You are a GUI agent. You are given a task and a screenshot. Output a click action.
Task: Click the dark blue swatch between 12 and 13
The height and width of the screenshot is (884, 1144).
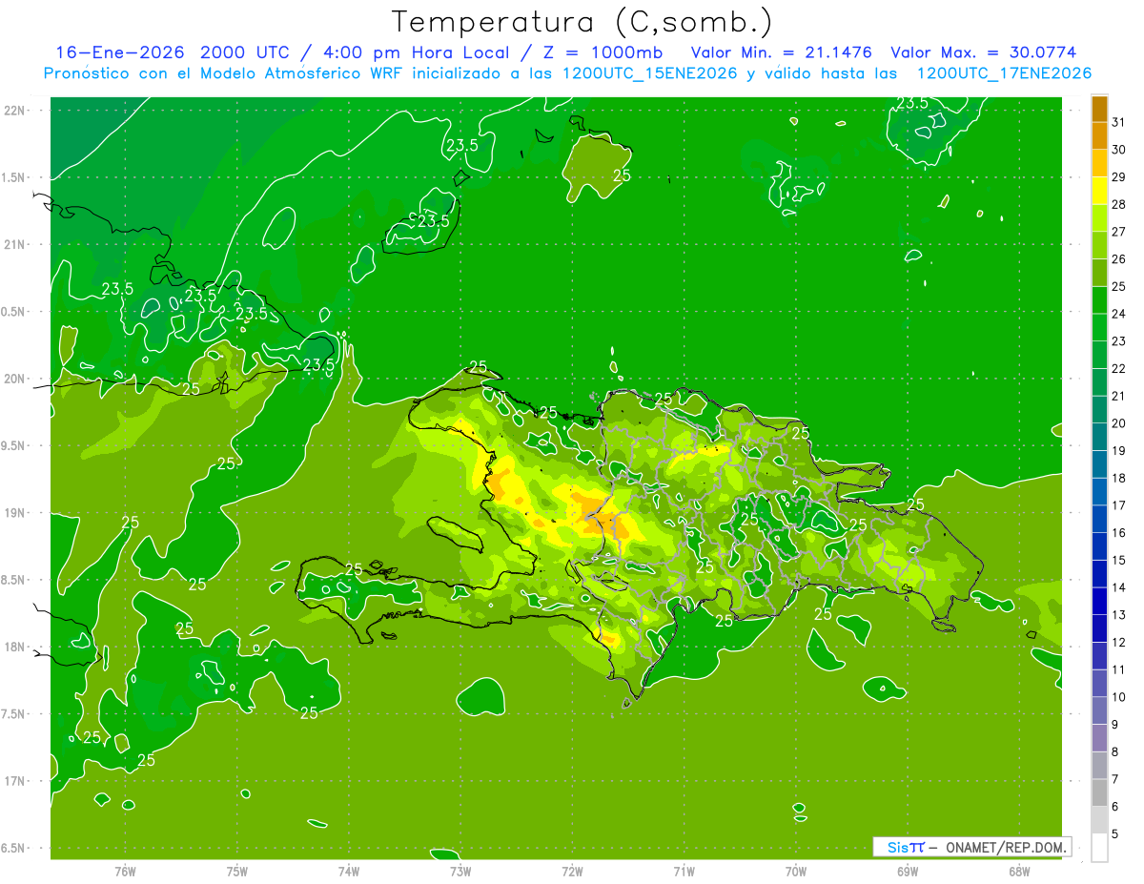click(1099, 629)
